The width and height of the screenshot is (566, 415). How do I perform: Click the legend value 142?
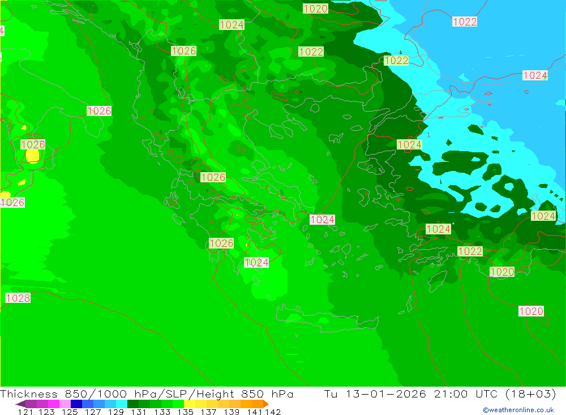coord(273,412)
